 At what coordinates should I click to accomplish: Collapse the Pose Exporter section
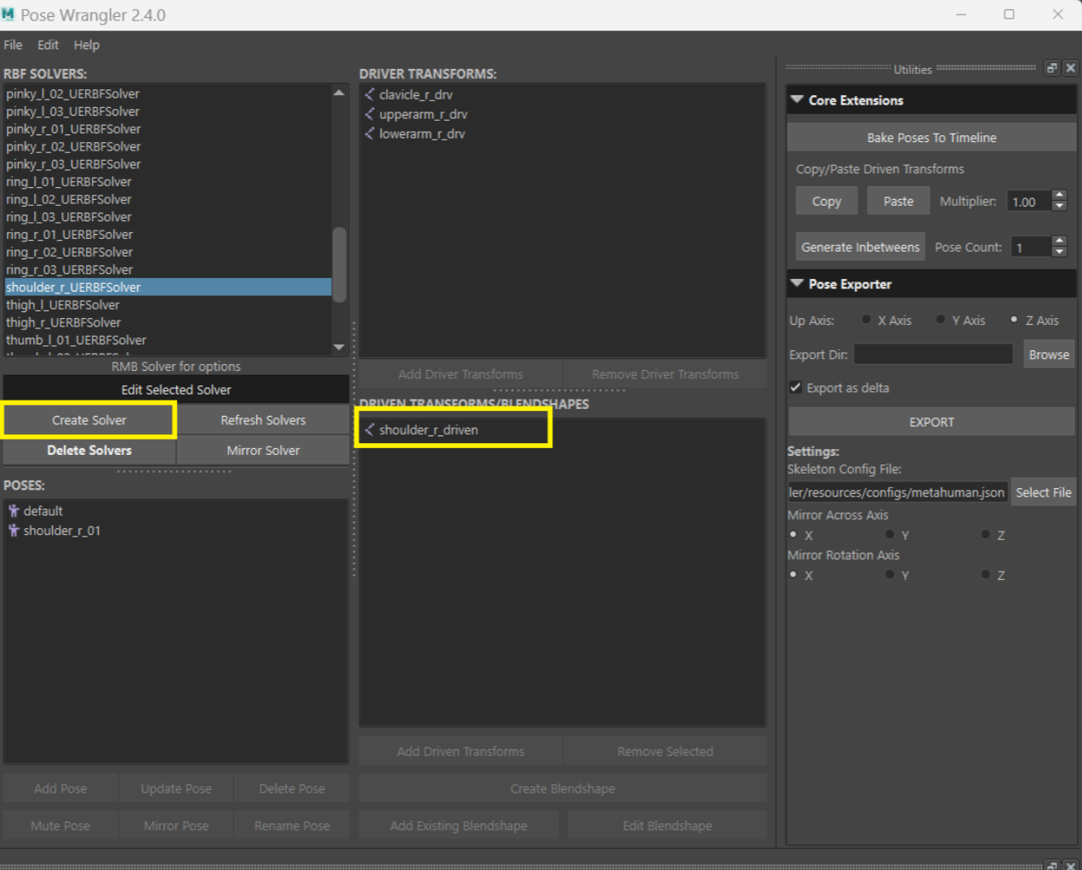click(797, 283)
